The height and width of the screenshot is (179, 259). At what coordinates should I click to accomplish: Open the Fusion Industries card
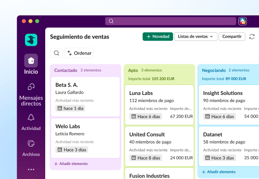(159, 173)
